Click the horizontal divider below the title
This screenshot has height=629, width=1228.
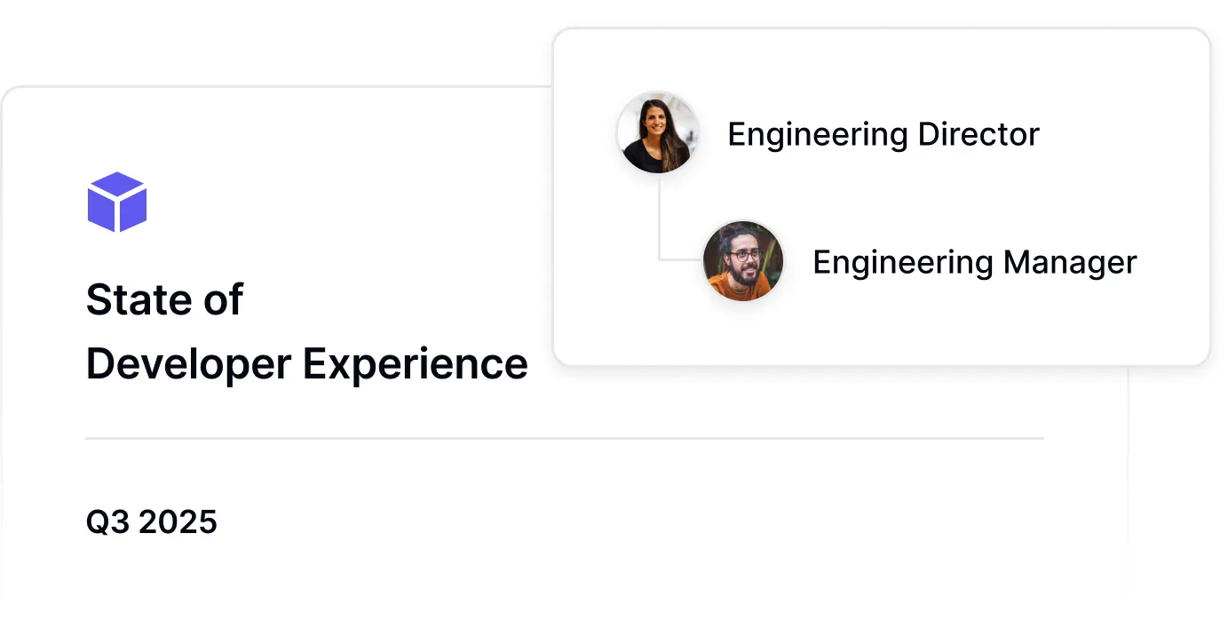pyautogui.click(x=564, y=438)
